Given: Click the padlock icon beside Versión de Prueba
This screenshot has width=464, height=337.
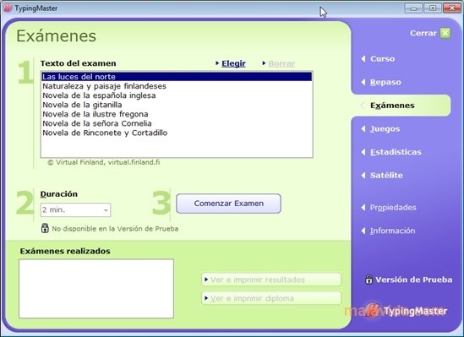Looking at the screenshot, I should [368, 280].
